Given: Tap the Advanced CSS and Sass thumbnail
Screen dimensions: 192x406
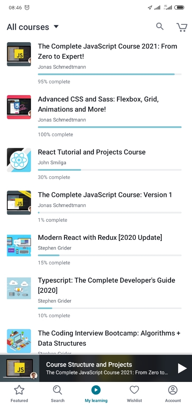Looking at the screenshot, I should 19,107.
